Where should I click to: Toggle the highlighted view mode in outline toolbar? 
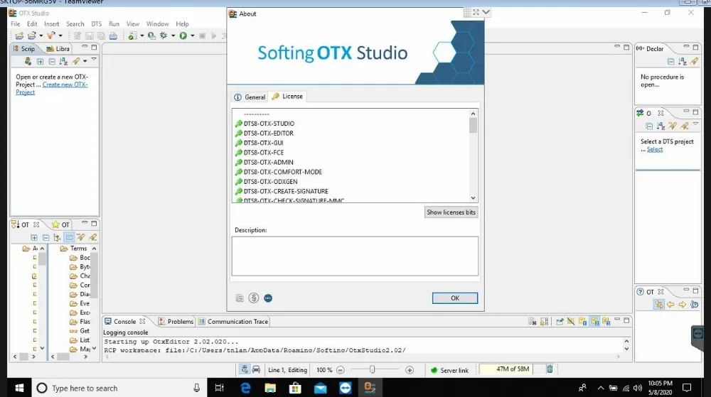point(69,237)
